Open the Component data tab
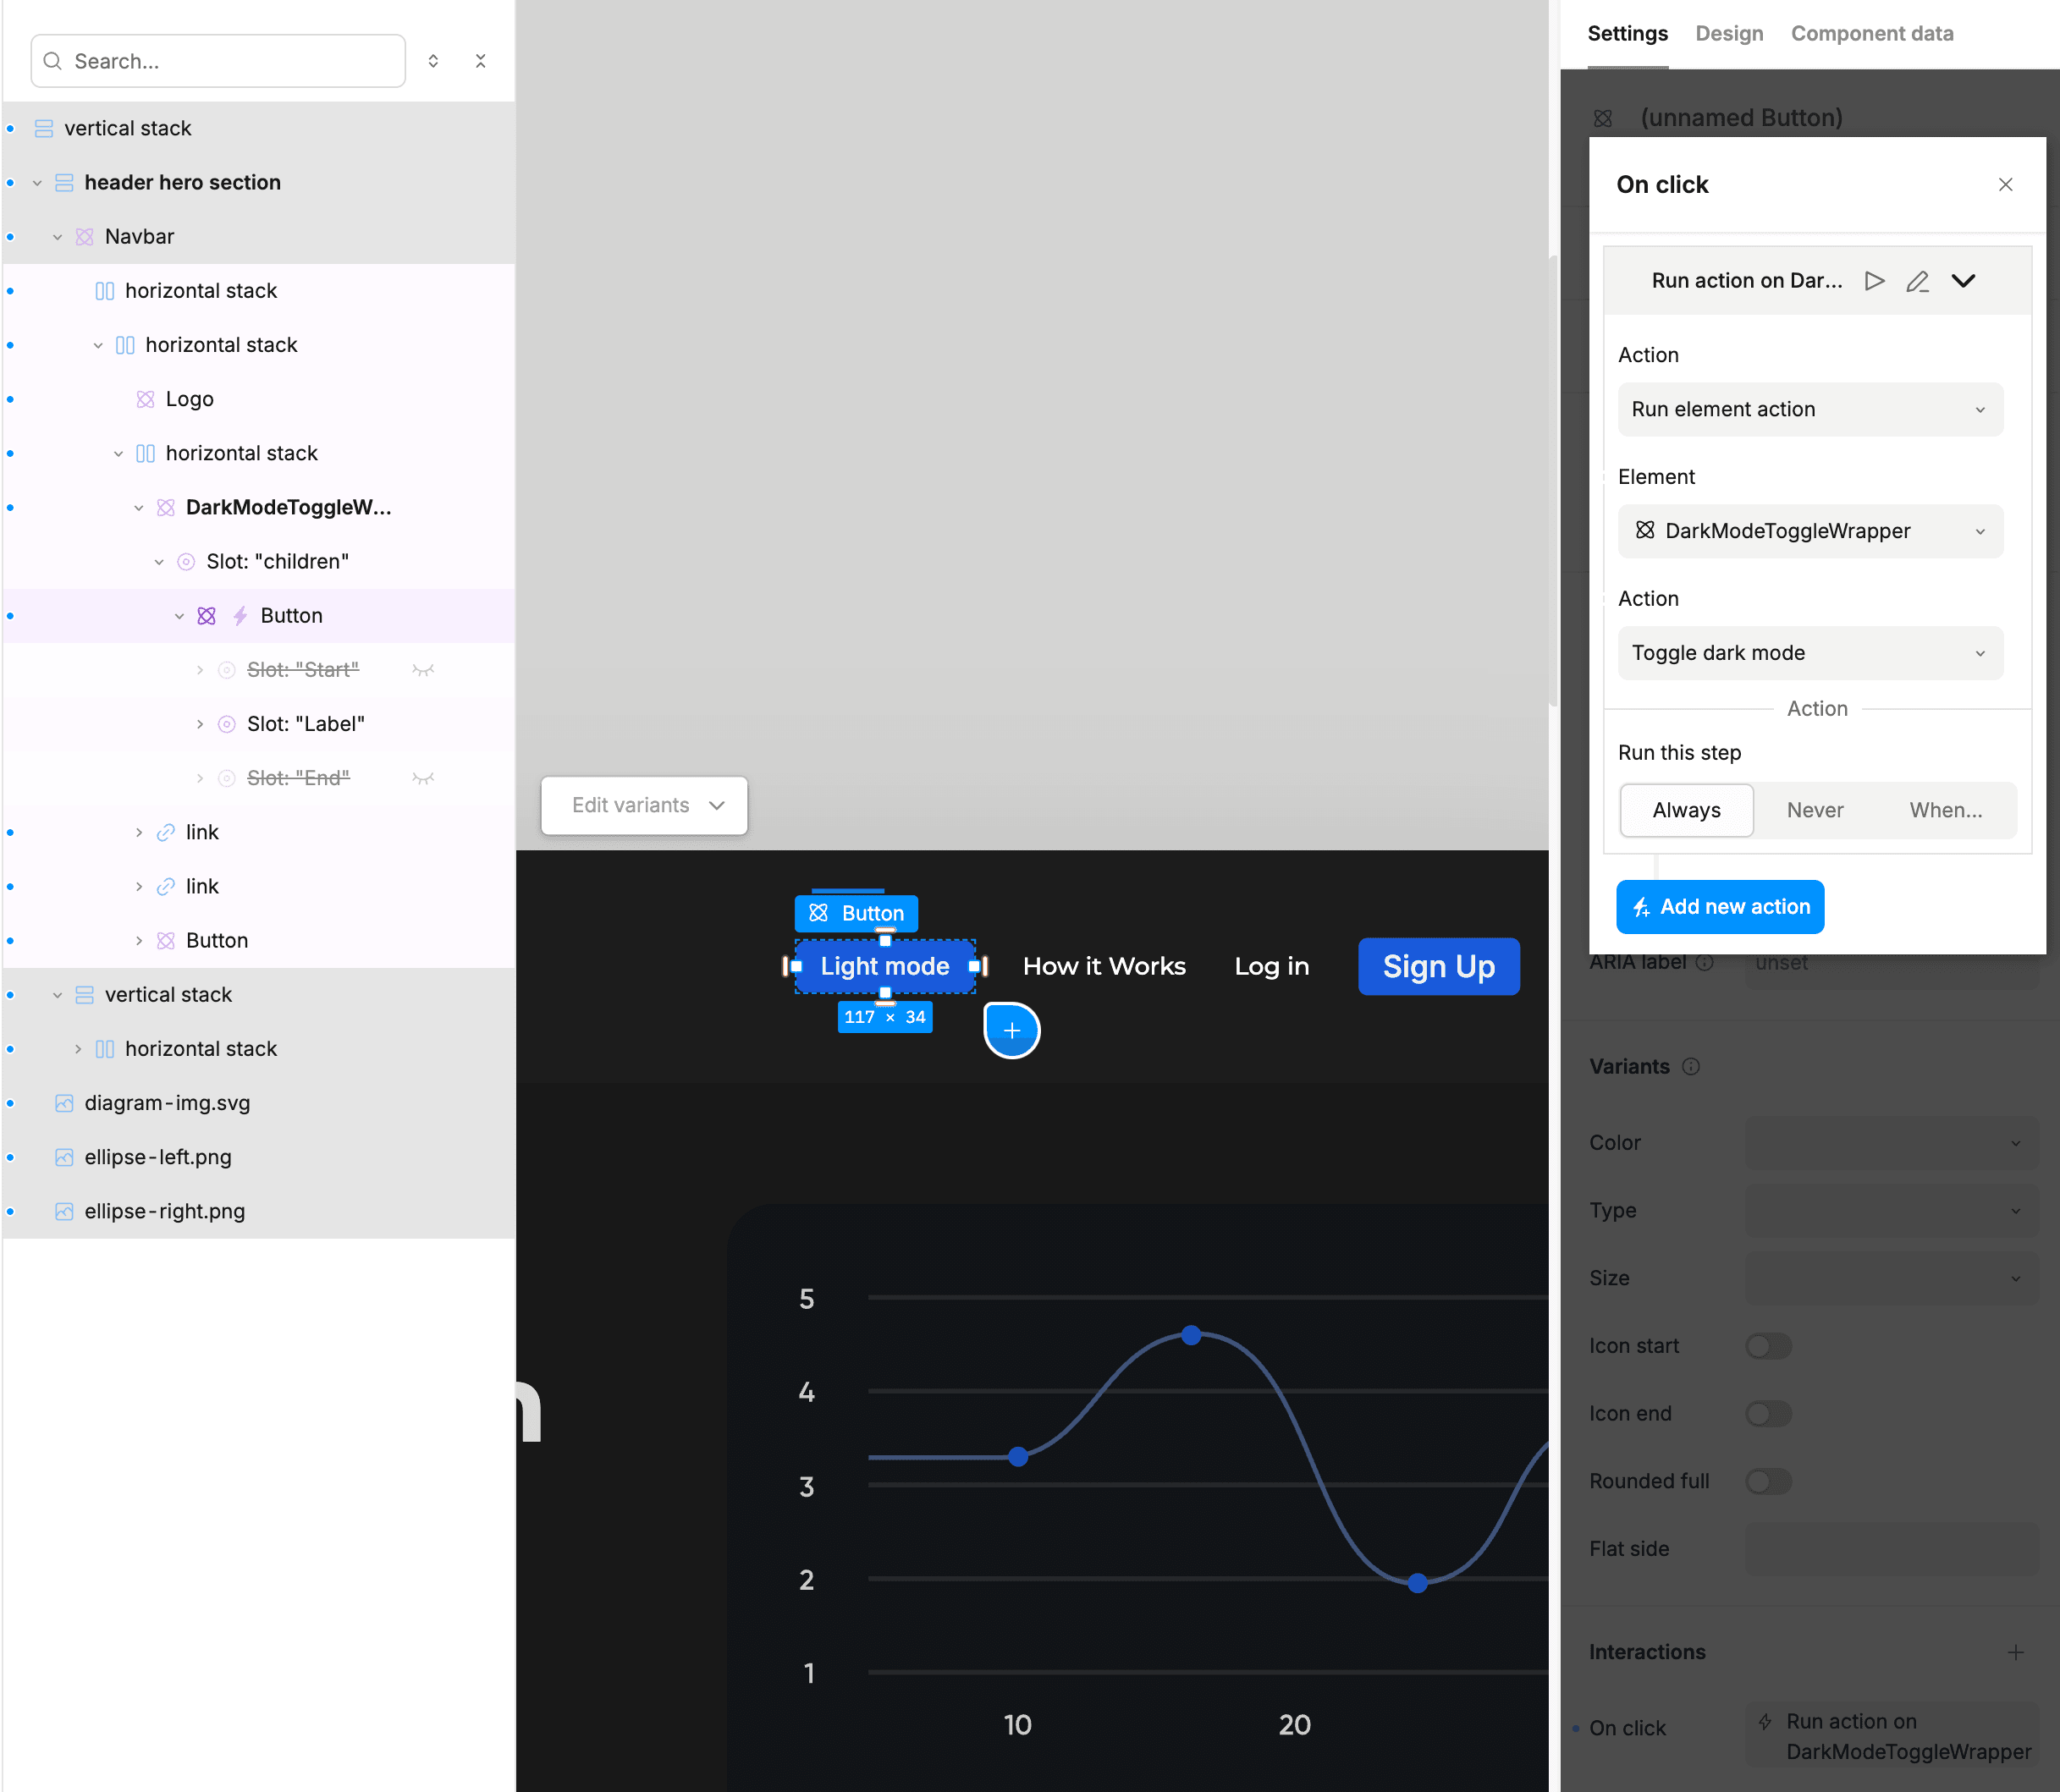 click(x=1871, y=33)
